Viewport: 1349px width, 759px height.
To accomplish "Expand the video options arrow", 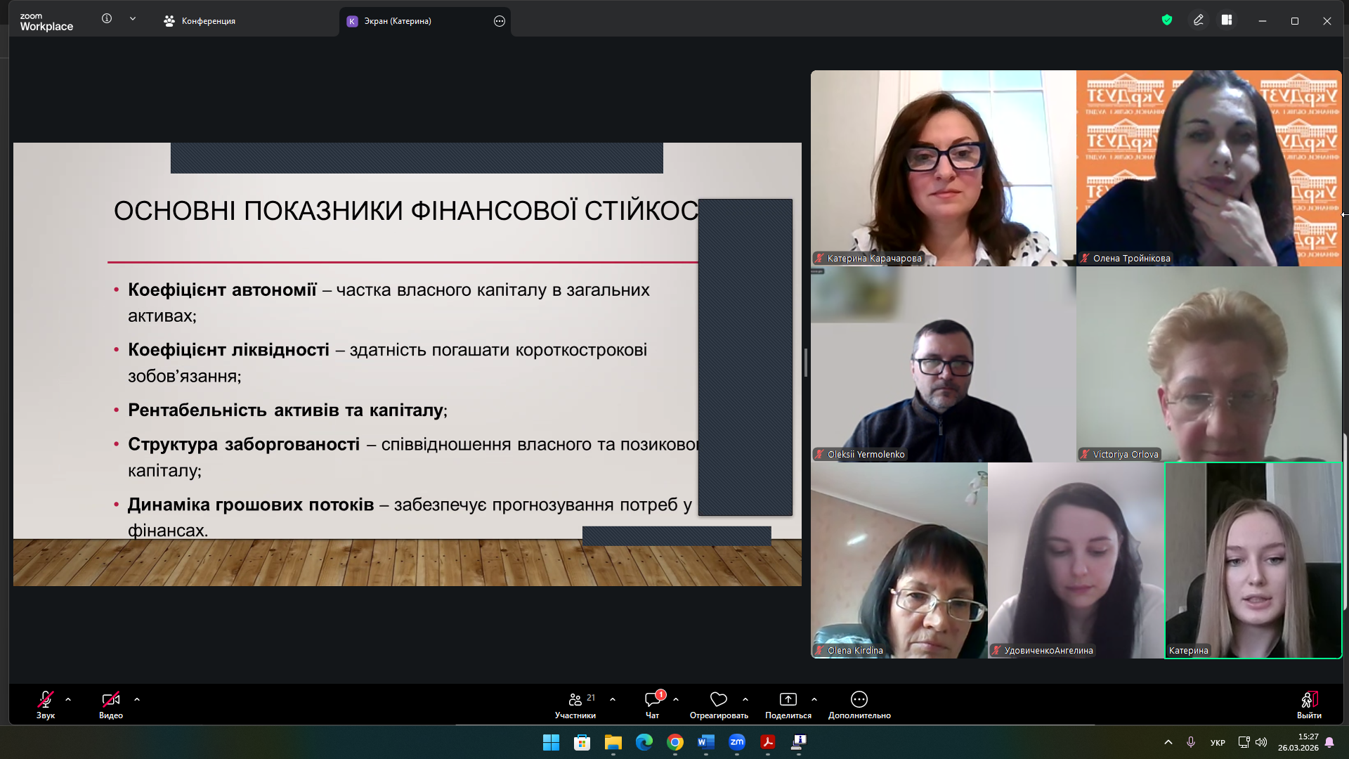I will coord(137,699).
